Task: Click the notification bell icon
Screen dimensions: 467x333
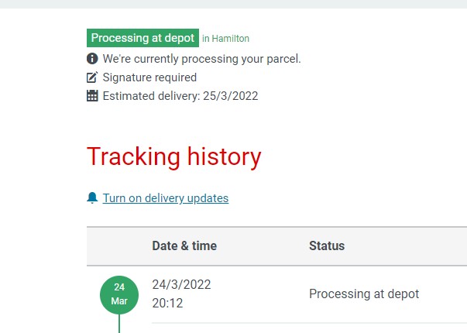Action: click(x=92, y=197)
